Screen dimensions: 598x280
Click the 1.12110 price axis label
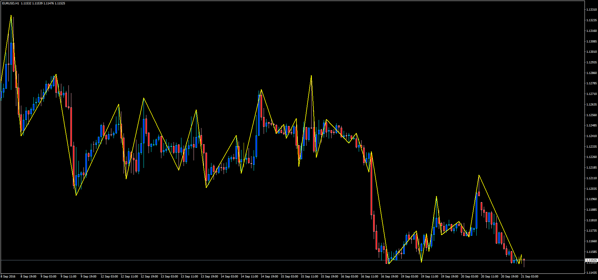(x=592, y=178)
